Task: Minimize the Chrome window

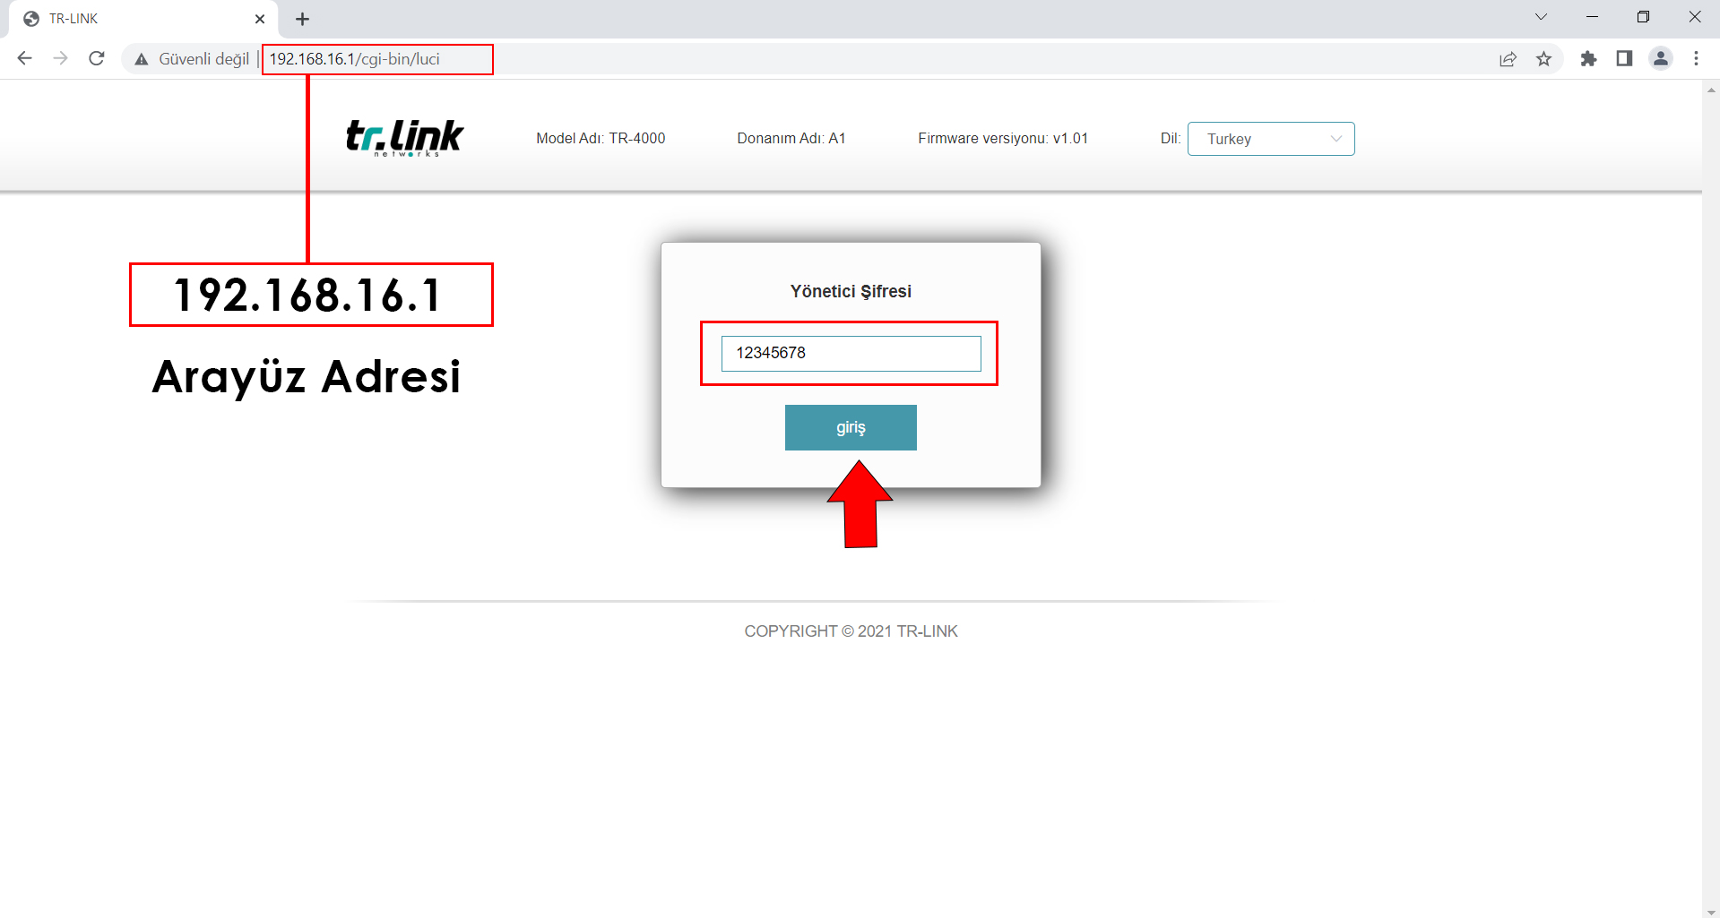Action: [1592, 17]
